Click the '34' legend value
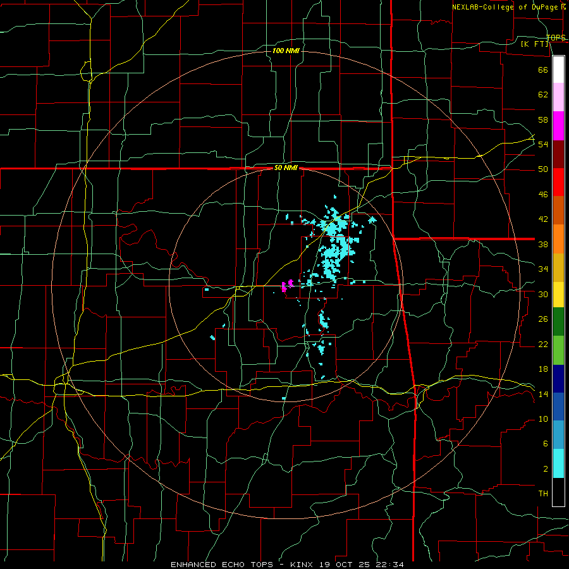This screenshot has width=569, height=569. (543, 269)
